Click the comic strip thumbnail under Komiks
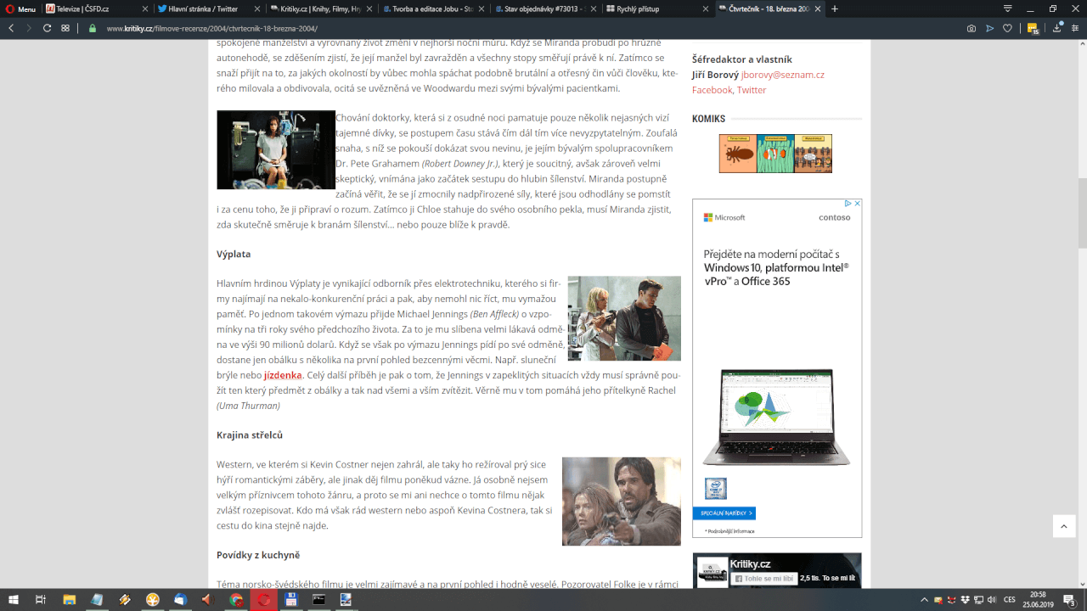The image size is (1087, 611). [x=775, y=154]
